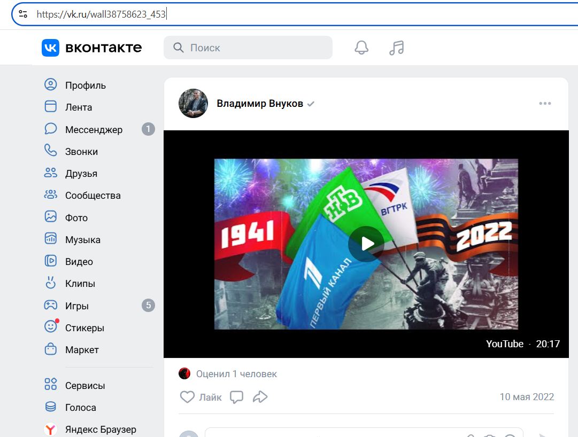Click Мессенджер unread badge 1
The image size is (578, 437).
(x=148, y=129)
